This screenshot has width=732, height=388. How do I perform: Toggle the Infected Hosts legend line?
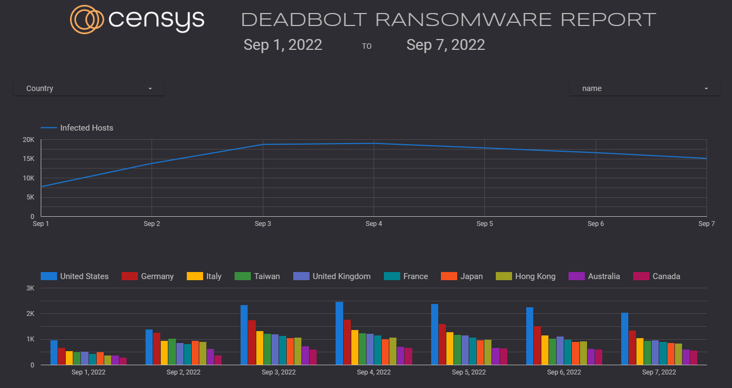tap(77, 128)
